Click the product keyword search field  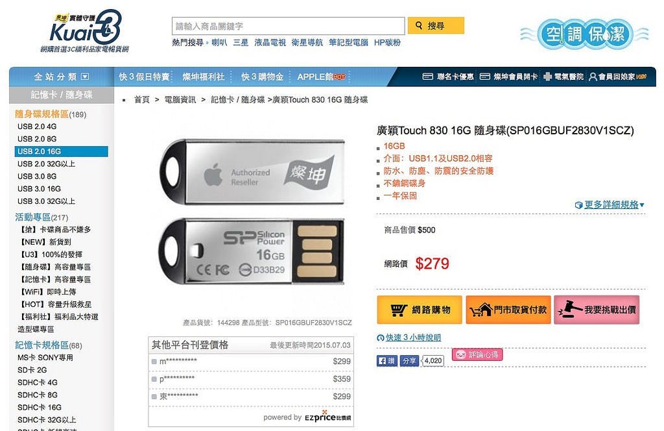289,26
